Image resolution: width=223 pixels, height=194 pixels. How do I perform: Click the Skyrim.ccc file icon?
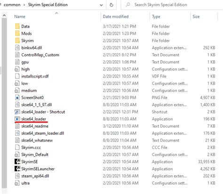click(17, 147)
